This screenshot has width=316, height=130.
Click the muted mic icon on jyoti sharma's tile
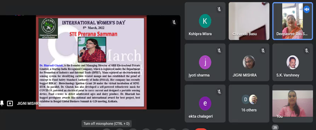219,51
